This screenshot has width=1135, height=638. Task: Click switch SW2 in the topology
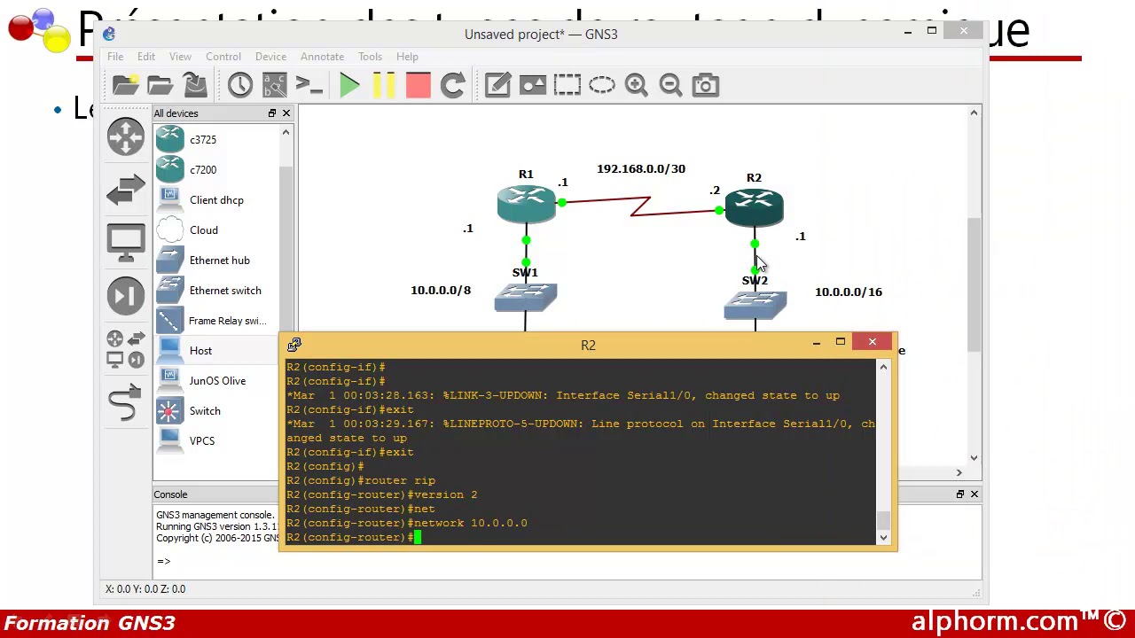point(755,306)
